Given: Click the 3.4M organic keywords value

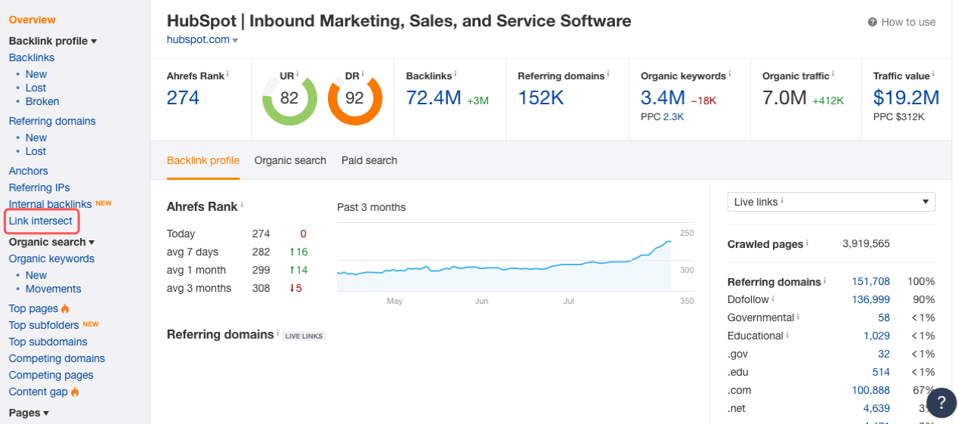Looking at the screenshot, I should pyautogui.click(x=663, y=98).
